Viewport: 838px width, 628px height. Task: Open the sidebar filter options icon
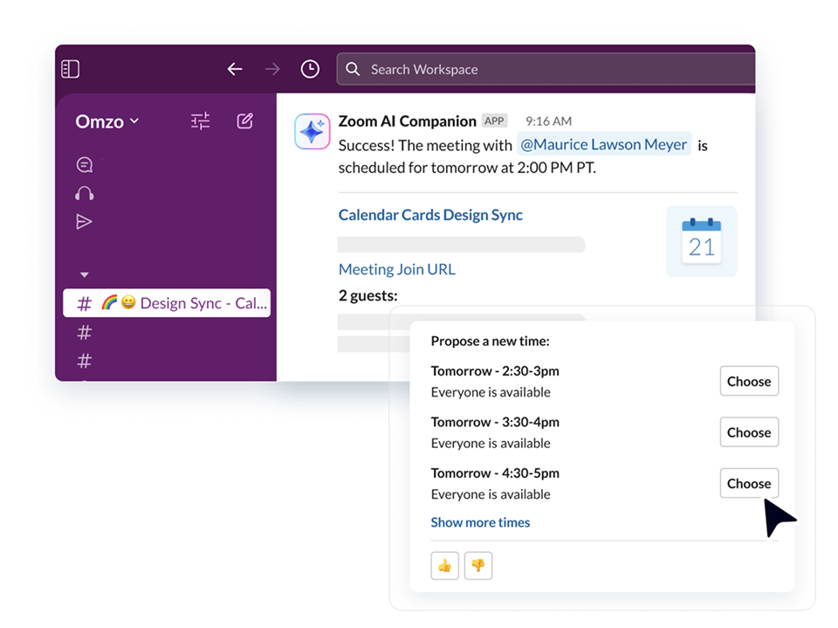coord(199,121)
